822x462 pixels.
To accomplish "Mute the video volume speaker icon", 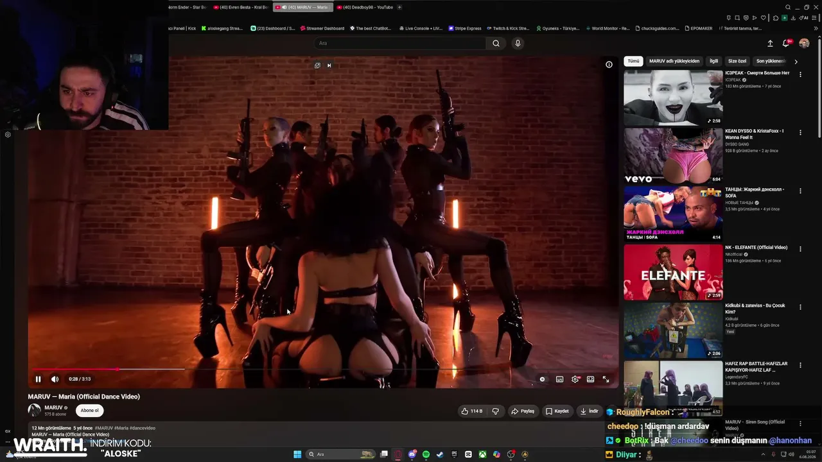I will (x=55, y=379).
